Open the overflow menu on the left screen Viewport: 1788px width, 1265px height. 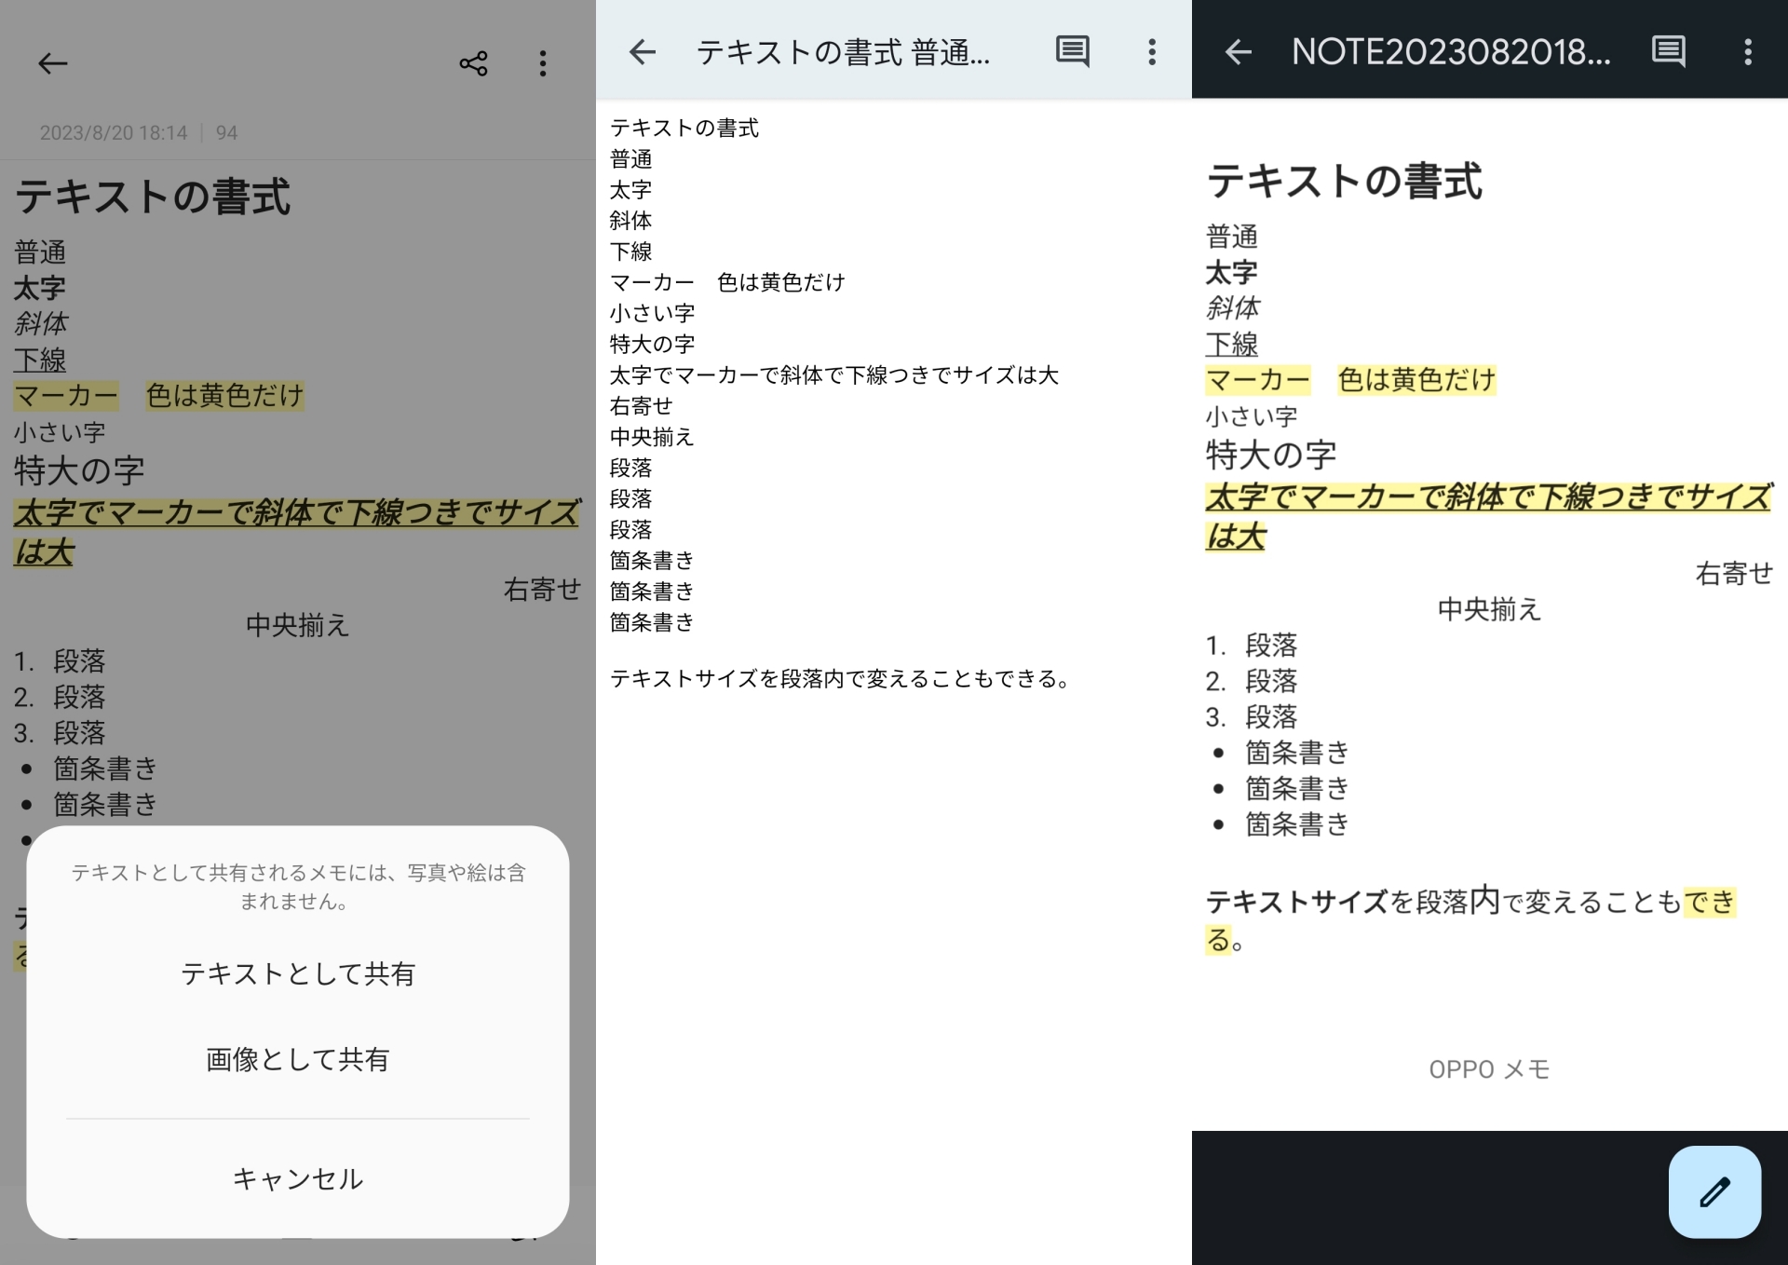coord(543,63)
